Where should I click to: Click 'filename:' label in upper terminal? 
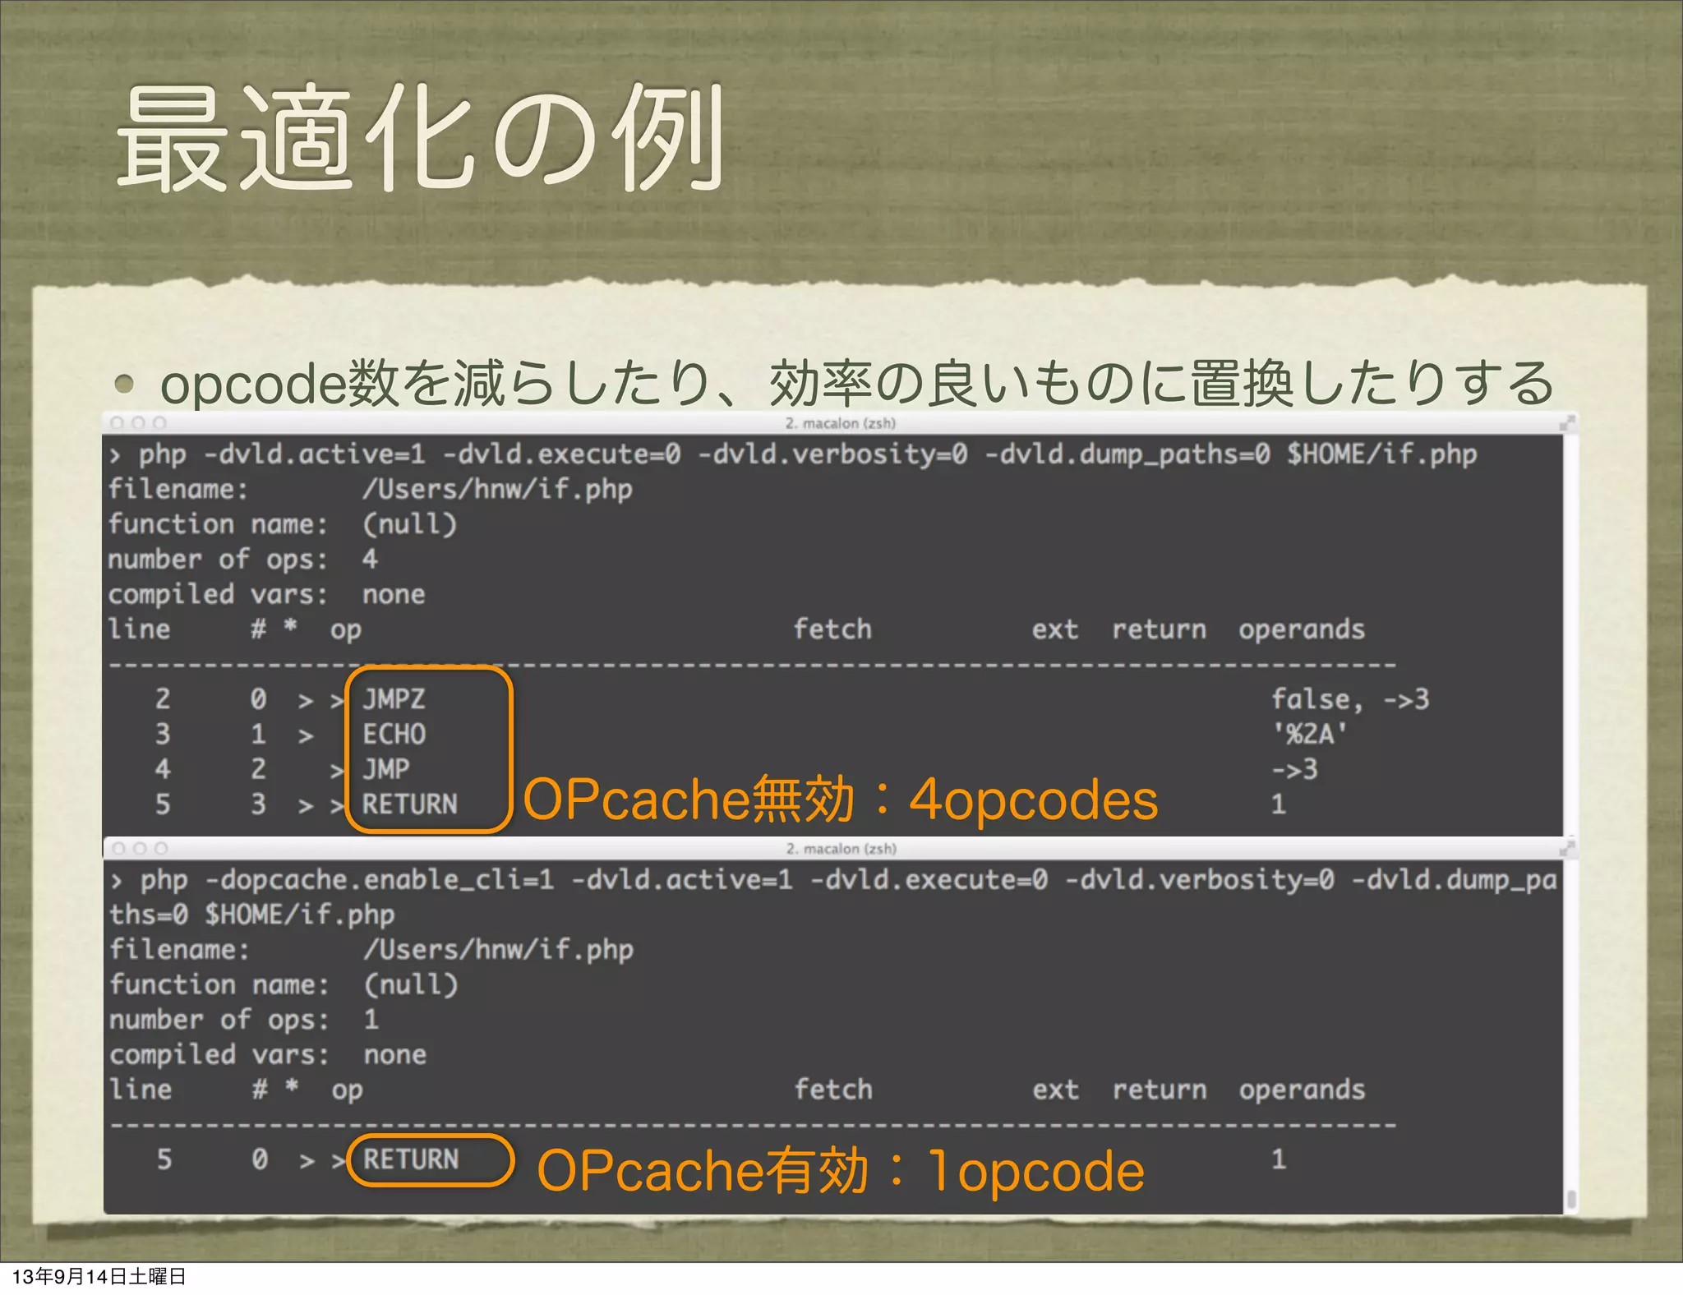178,490
